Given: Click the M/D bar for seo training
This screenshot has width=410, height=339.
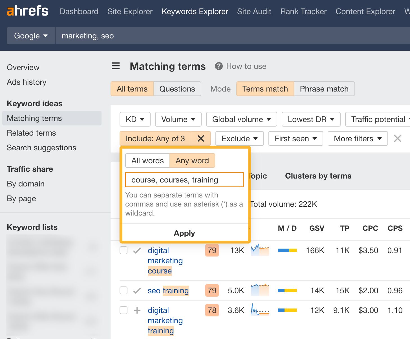Looking at the screenshot, I should click(x=287, y=290).
